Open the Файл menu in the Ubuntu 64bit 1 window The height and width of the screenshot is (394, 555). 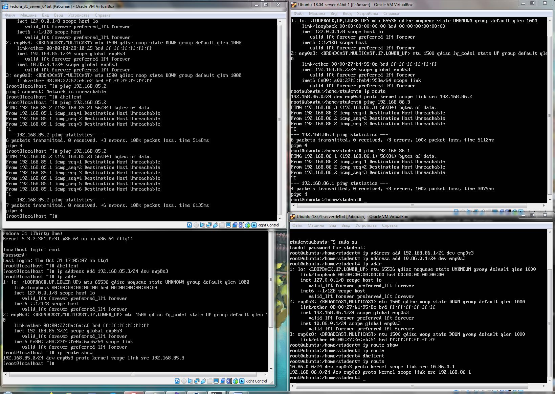coord(298,14)
